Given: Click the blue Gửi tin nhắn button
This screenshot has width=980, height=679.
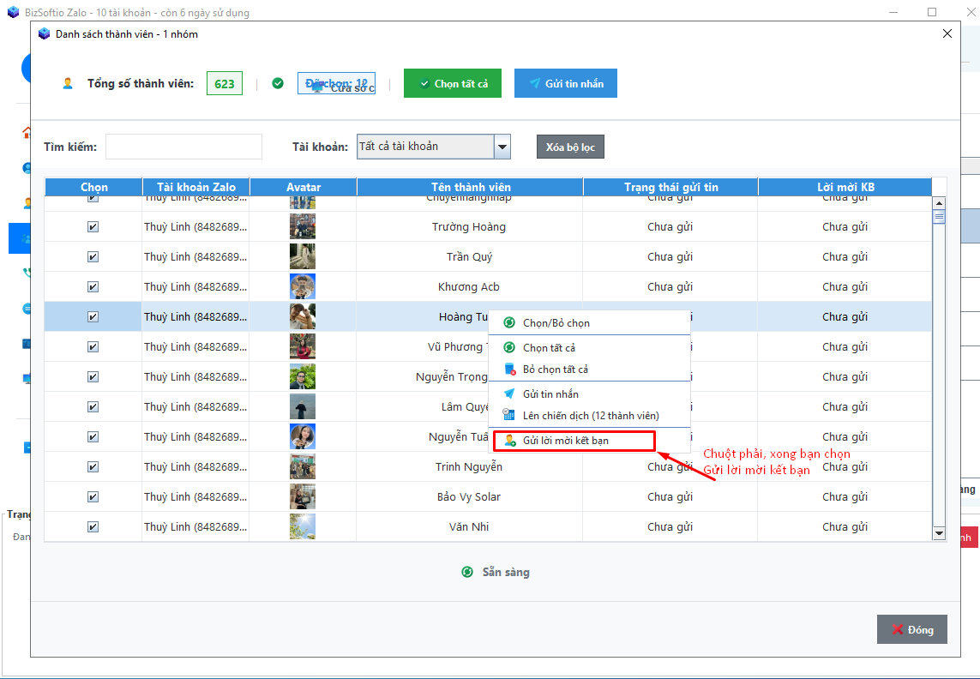Looking at the screenshot, I should 565,83.
